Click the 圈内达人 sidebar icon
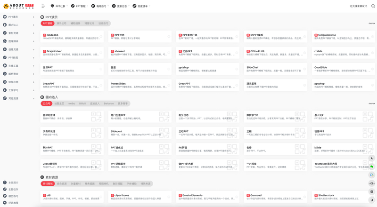 (5, 25)
